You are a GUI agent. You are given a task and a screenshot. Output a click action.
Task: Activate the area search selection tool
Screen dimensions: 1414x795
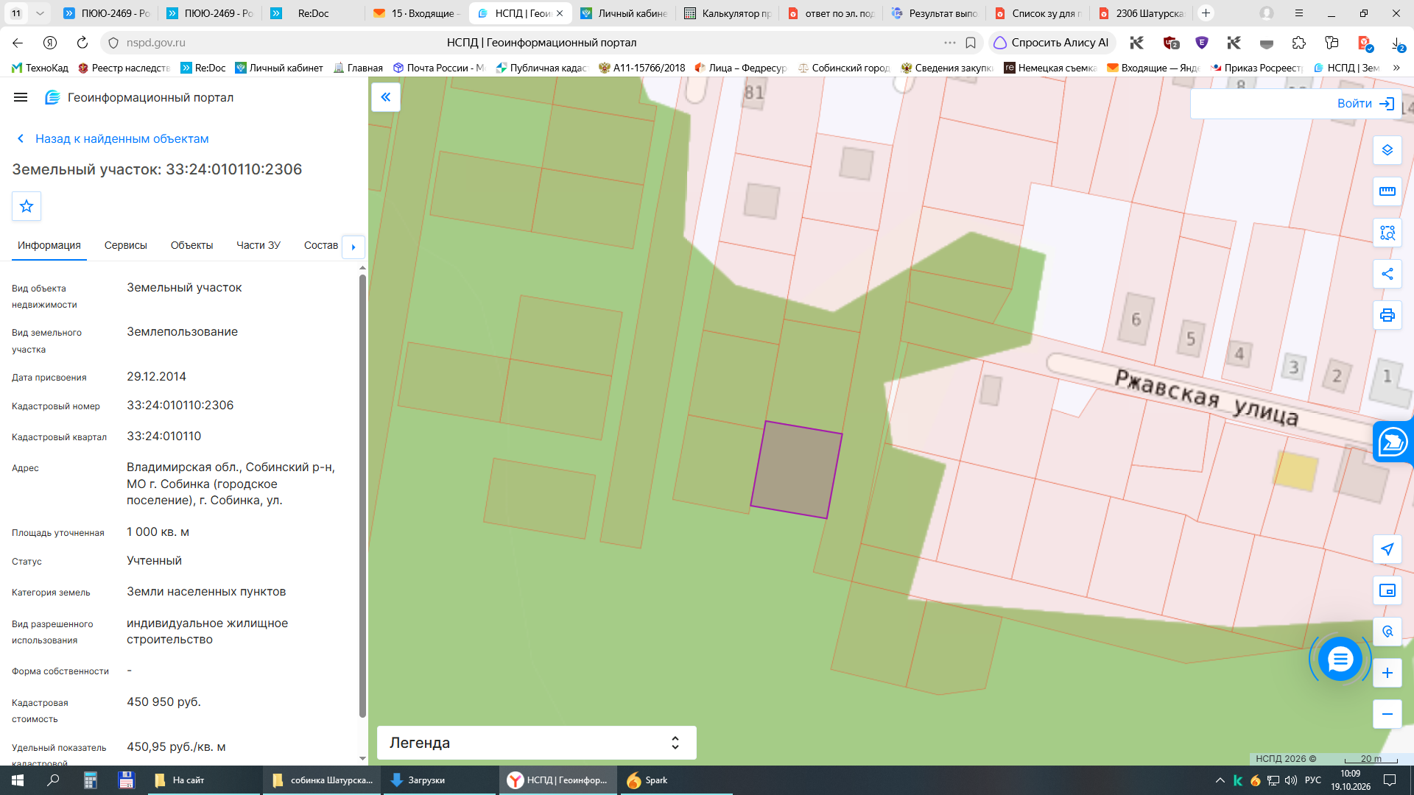point(1387,233)
